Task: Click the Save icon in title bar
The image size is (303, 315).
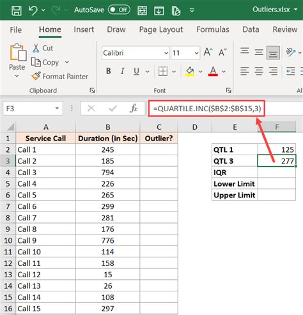Action: 17,10
